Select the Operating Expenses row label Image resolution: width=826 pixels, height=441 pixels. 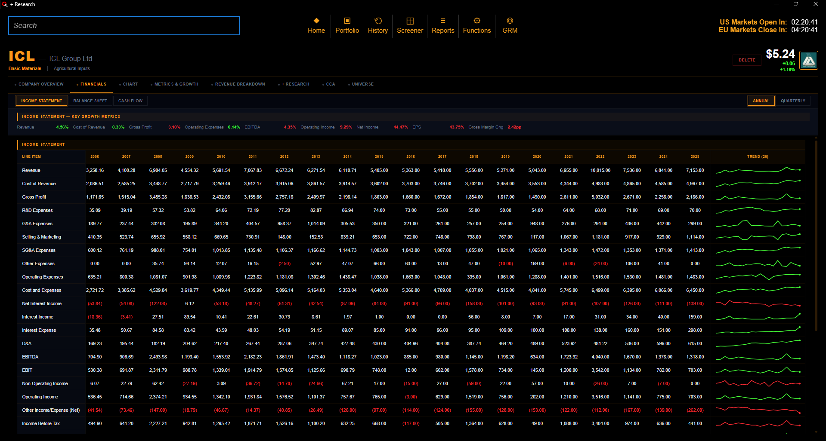pos(42,277)
